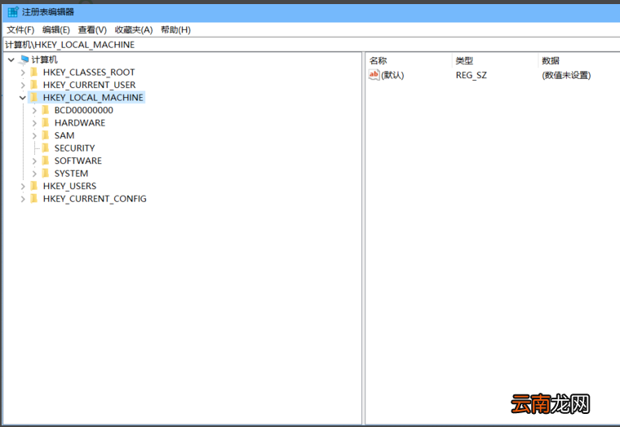620x427 pixels.
Task: Select the 计算机 root label
Action: coord(44,59)
